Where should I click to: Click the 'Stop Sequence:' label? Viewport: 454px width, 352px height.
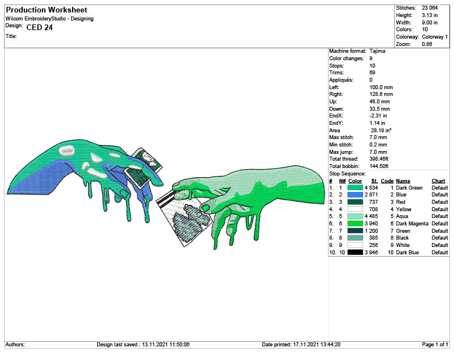click(x=347, y=174)
